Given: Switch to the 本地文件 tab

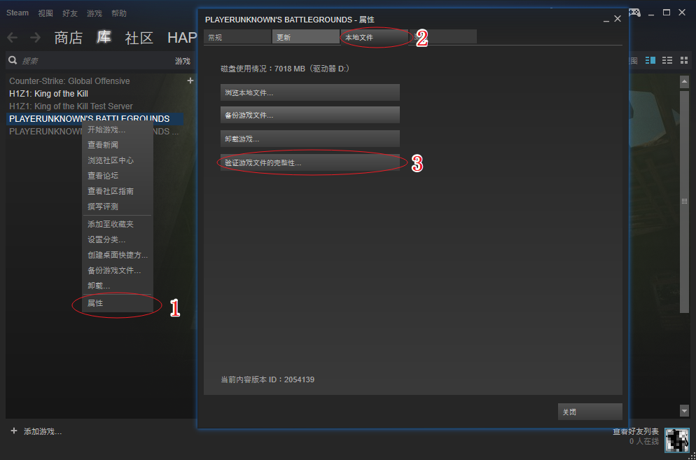Looking at the screenshot, I should [x=374, y=37].
